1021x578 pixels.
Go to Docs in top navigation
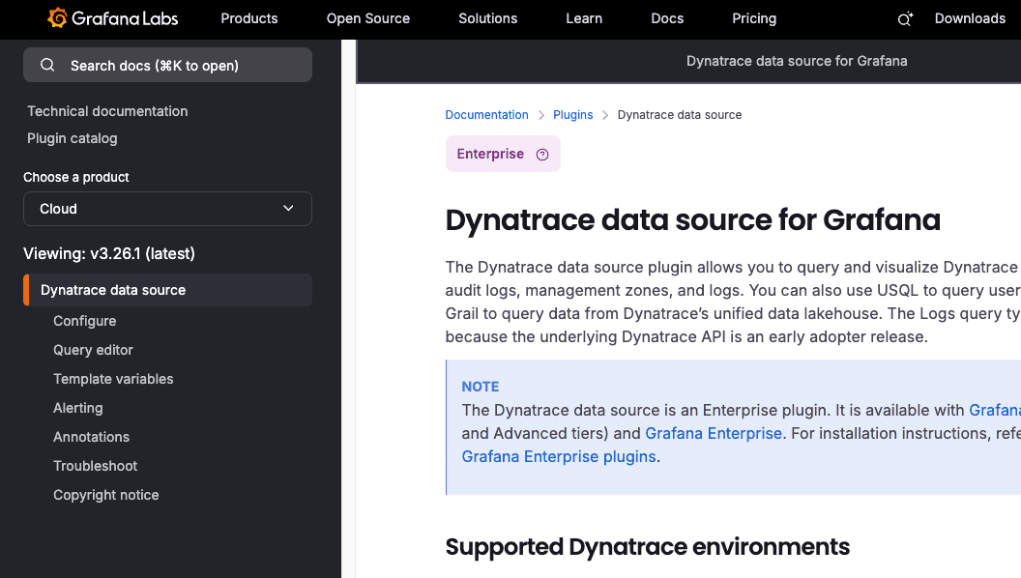(x=667, y=18)
